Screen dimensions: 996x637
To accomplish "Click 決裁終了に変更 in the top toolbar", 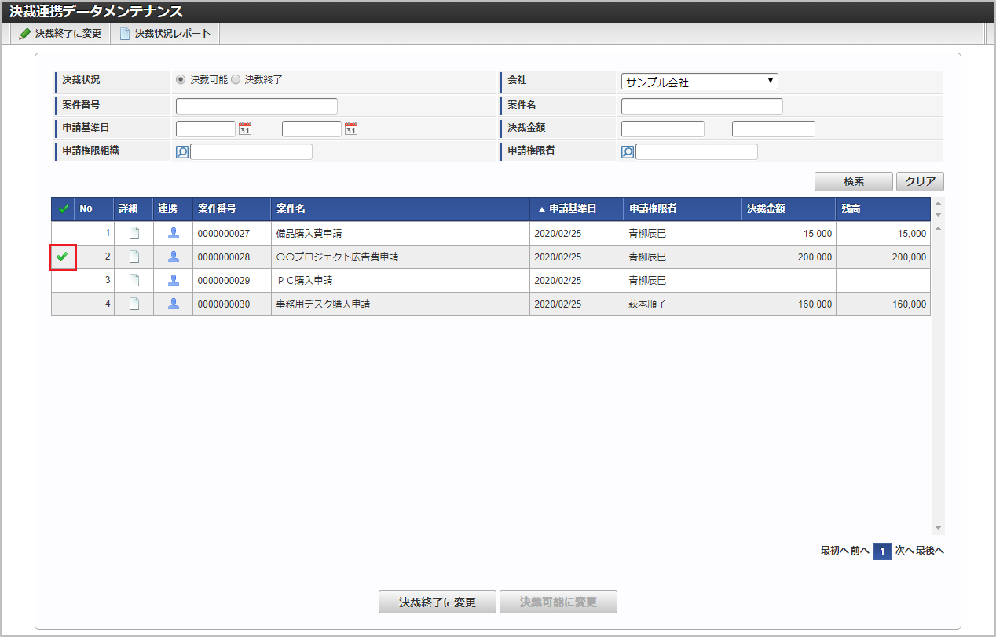I will (x=60, y=34).
